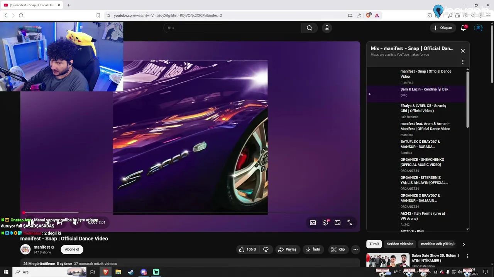This screenshot has width=494, height=277.
Task: Select the Tümü filter chip
Action: [x=374, y=244]
